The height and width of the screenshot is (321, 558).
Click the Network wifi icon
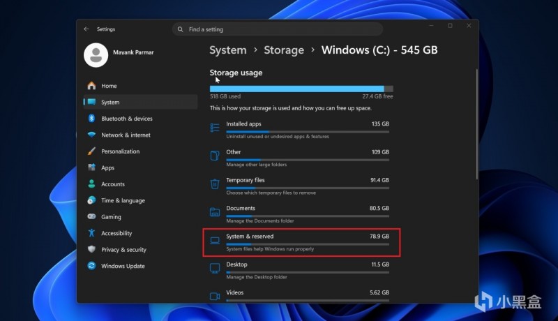(x=91, y=135)
